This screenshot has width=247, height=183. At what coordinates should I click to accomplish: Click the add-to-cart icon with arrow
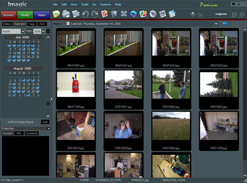193,15
